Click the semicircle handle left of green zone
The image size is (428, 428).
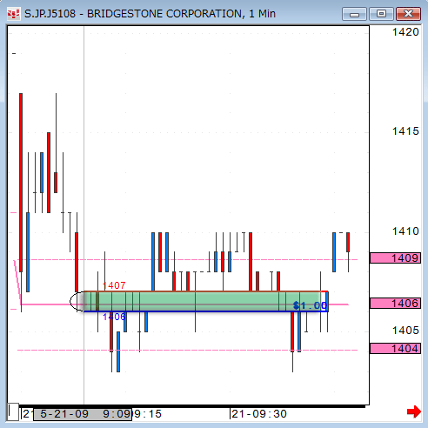pyautogui.click(x=77, y=302)
